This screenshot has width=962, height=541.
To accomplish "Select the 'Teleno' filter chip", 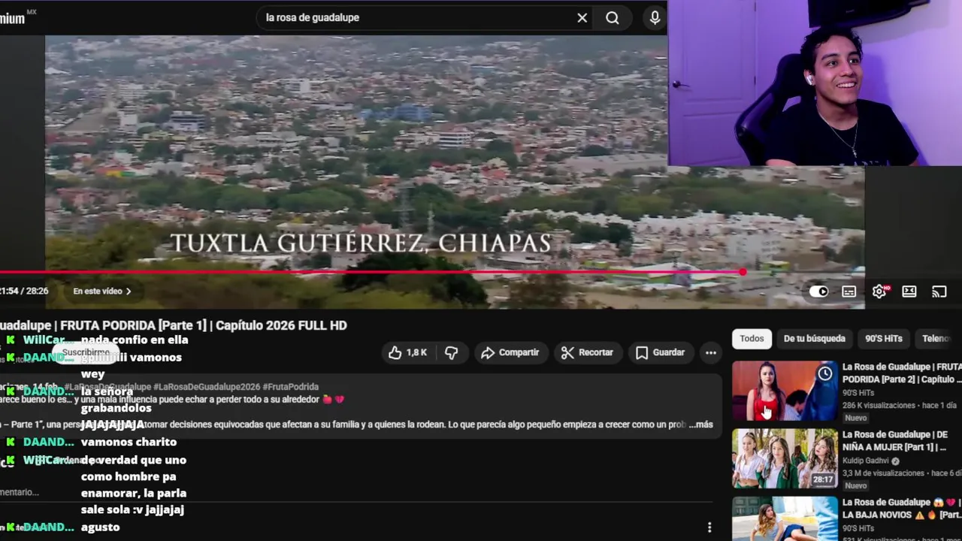I will (x=937, y=339).
